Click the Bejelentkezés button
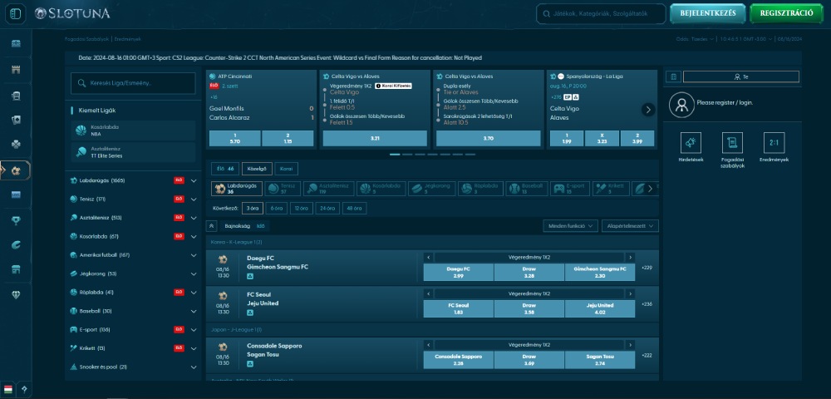831x399 pixels. (707, 13)
